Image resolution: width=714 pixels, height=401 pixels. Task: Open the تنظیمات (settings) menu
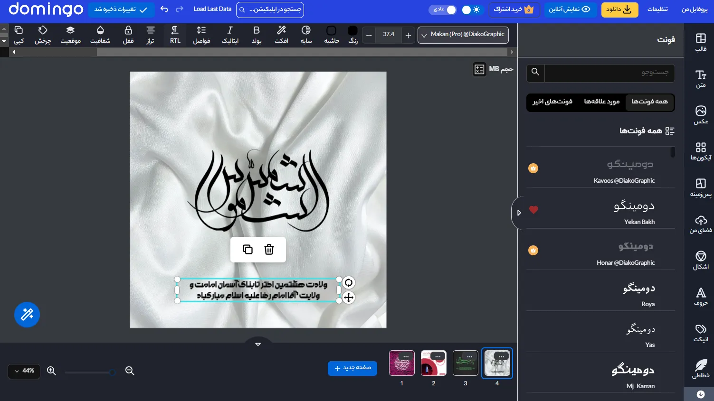tap(657, 9)
